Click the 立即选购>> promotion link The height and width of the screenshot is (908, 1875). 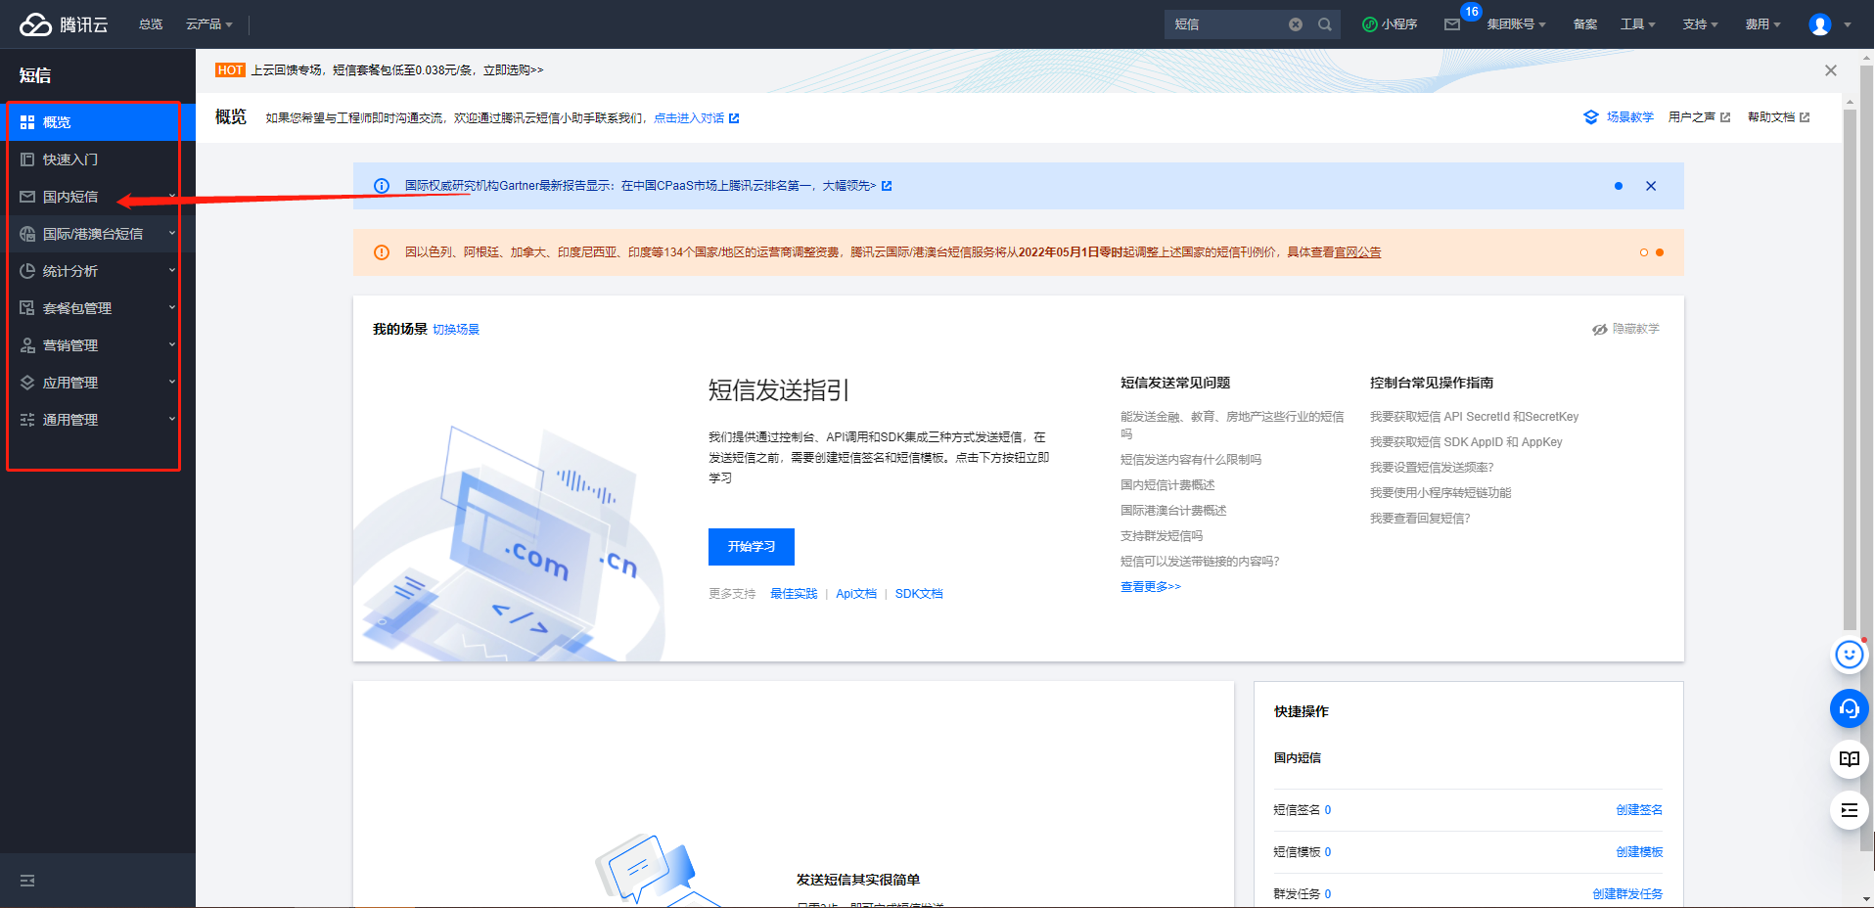tap(513, 70)
